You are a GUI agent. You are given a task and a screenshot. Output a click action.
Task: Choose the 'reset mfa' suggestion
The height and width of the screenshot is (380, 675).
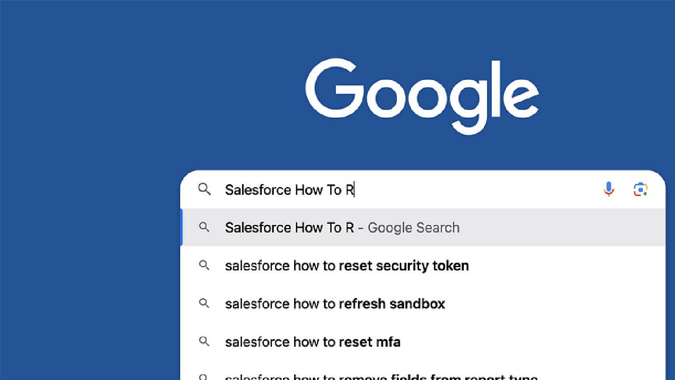312,341
